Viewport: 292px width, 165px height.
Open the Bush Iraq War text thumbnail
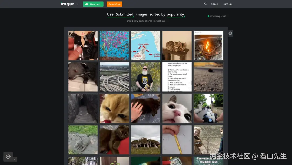coord(177,77)
